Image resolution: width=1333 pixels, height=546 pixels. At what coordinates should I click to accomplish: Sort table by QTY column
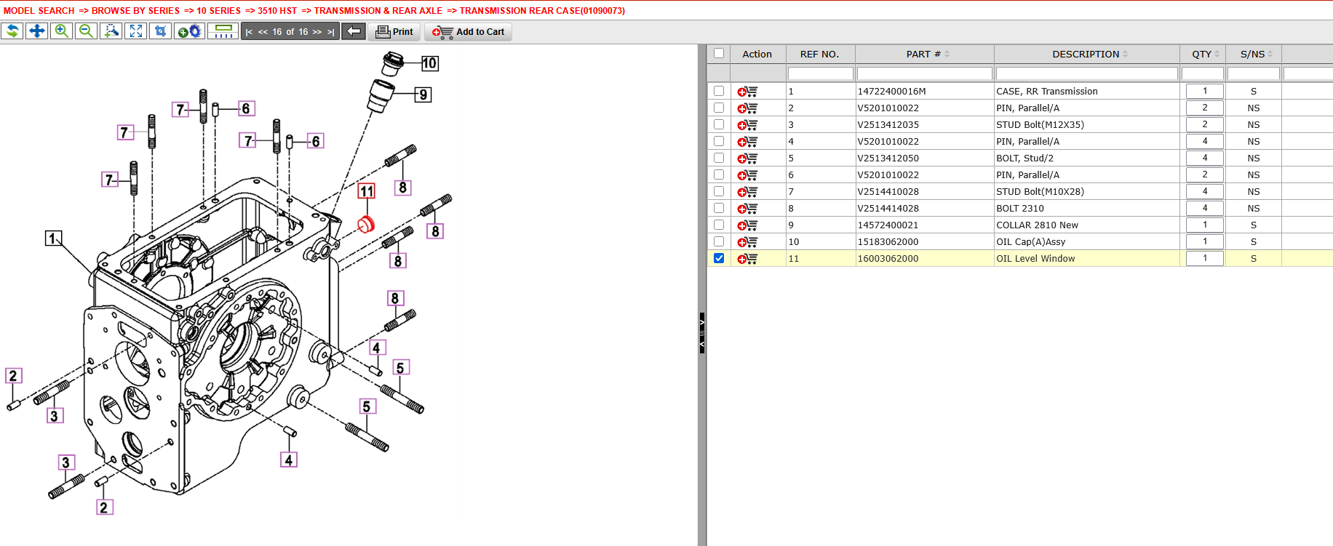pos(1205,54)
